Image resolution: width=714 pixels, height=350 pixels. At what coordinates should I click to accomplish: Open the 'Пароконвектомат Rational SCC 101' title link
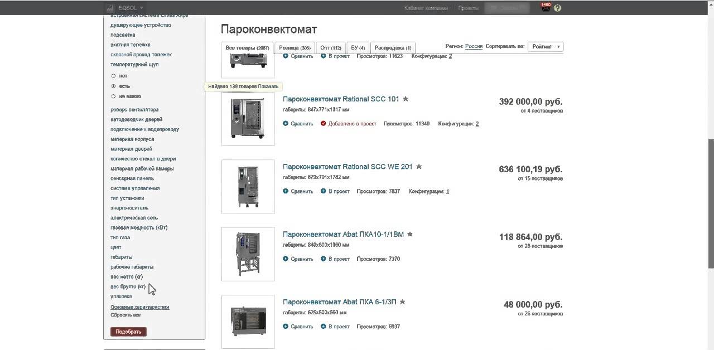pos(341,99)
